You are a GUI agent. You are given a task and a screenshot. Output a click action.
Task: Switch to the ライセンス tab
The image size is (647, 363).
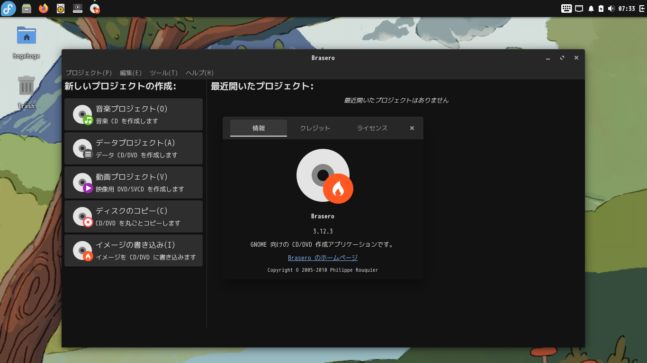click(x=372, y=128)
